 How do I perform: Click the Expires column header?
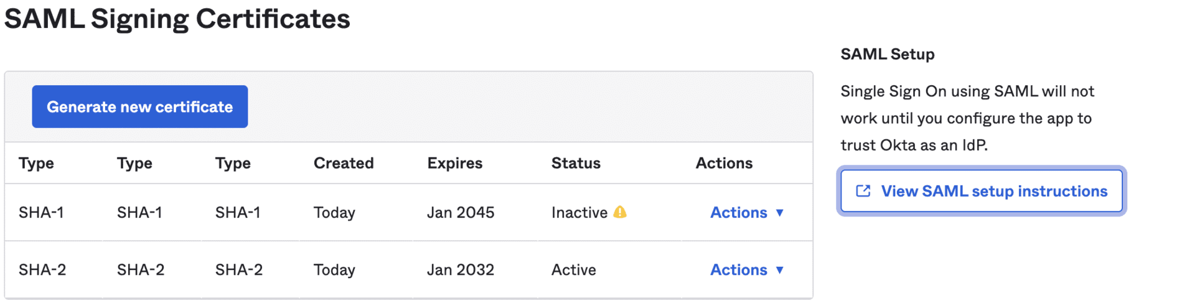[x=454, y=163]
